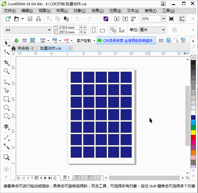
Task: Open the 文件(F) menu
Action: [10, 11]
